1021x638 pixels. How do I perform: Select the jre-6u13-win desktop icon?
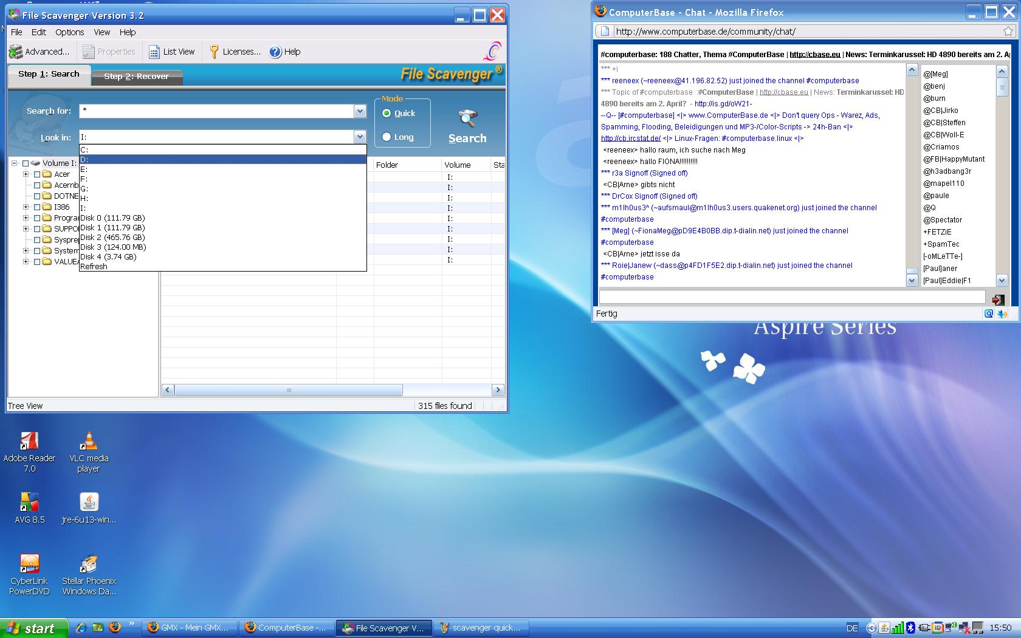pos(89,508)
